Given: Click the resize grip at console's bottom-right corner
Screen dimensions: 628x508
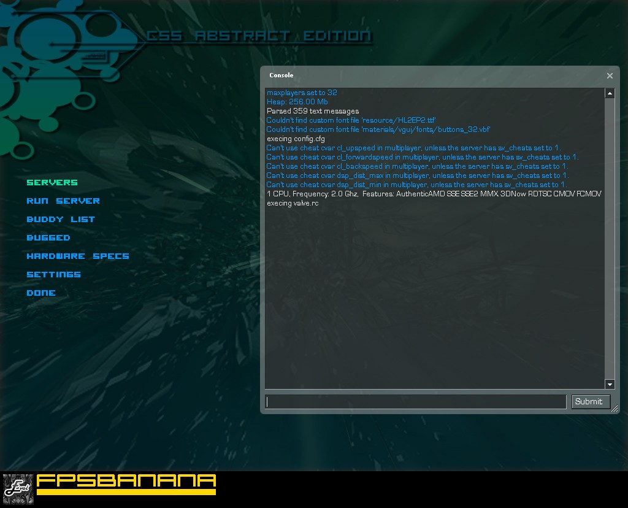Looking at the screenshot, I should (615, 409).
